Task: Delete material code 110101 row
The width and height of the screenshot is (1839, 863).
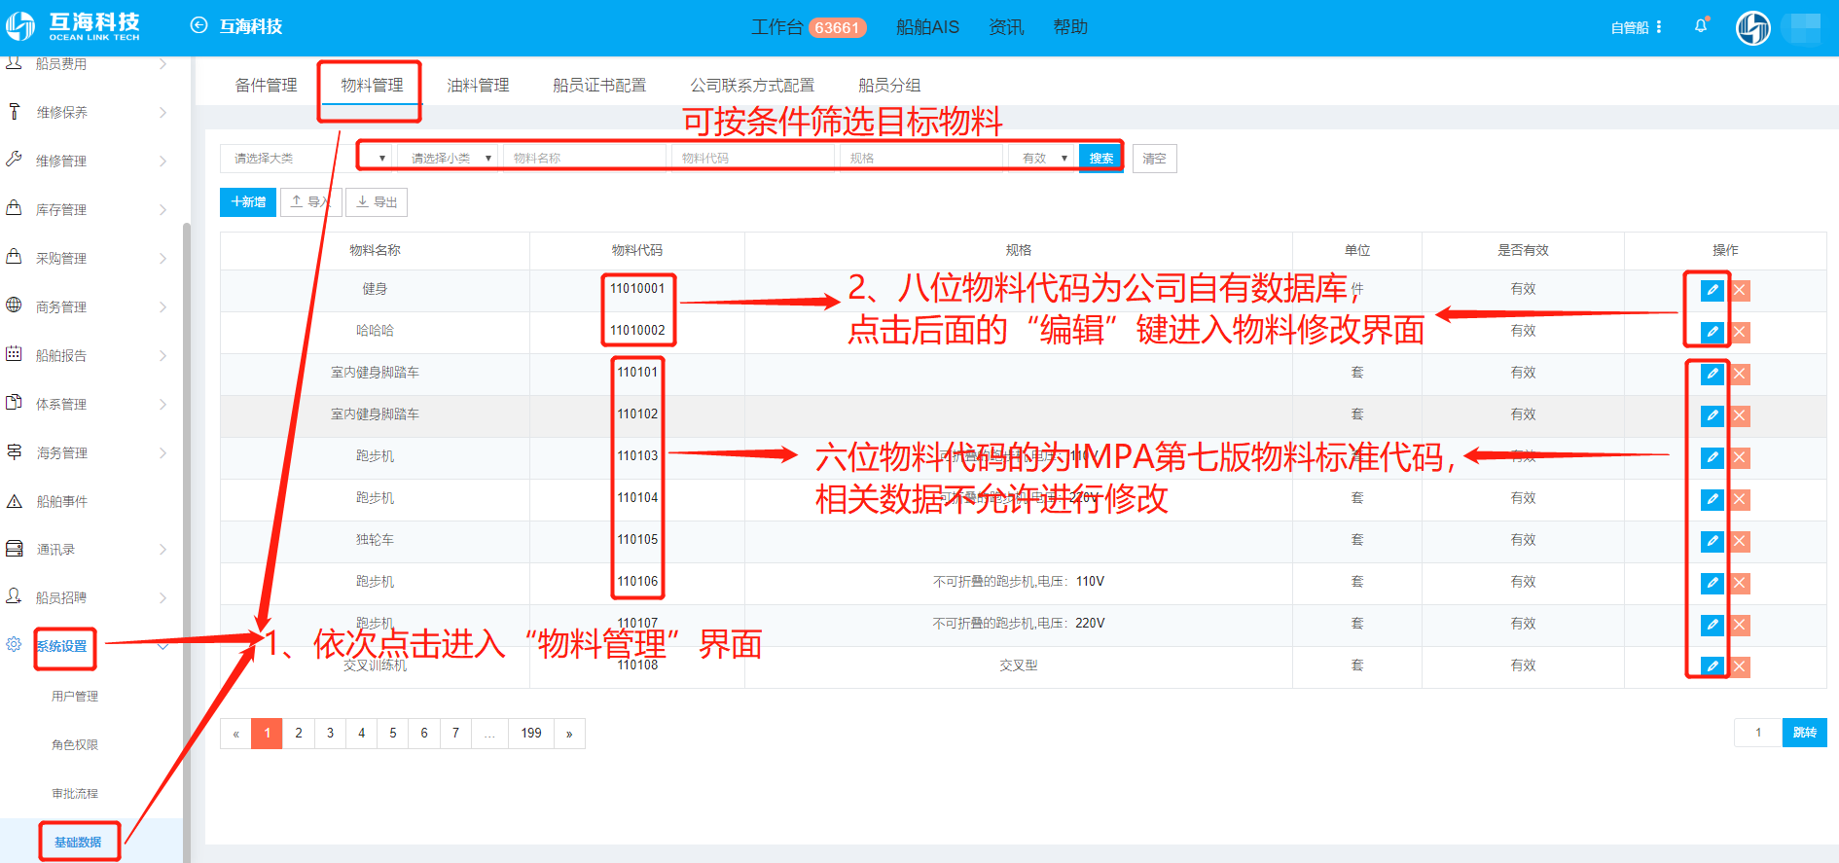Action: click(x=1740, y=374)
